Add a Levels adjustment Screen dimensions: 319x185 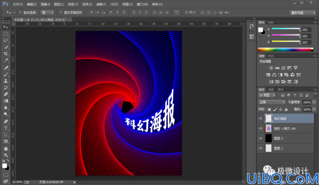coord(277,68)
